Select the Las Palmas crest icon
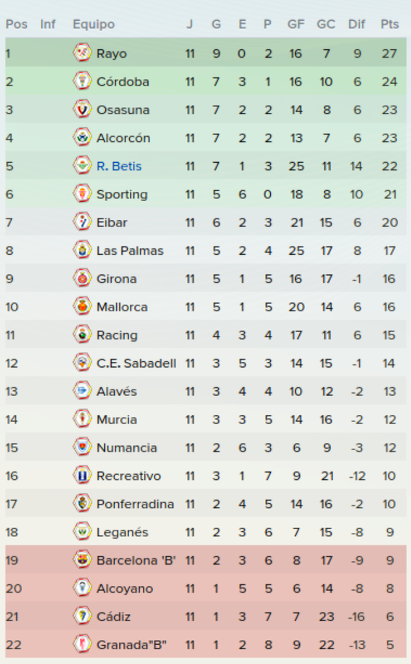Image resolution: width=411 pixels, height=664 pixels. [82, 250]
